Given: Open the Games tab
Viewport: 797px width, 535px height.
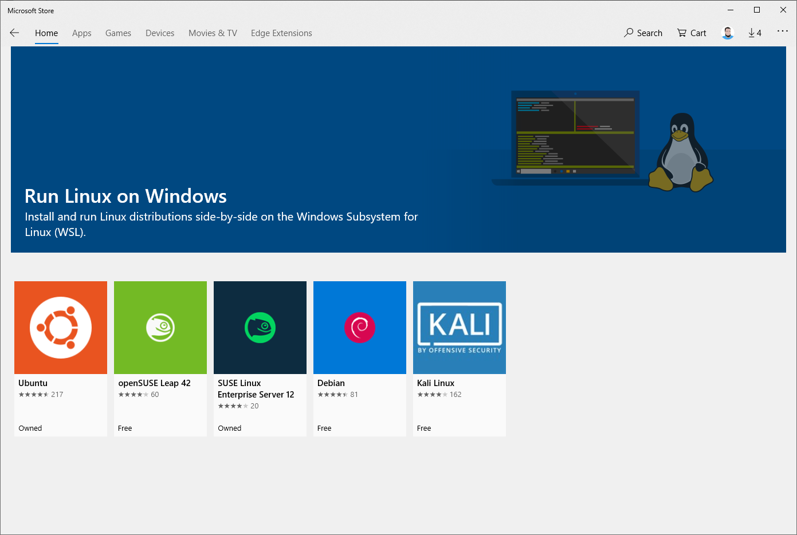Looking at the screenshot, I should 118,33.
